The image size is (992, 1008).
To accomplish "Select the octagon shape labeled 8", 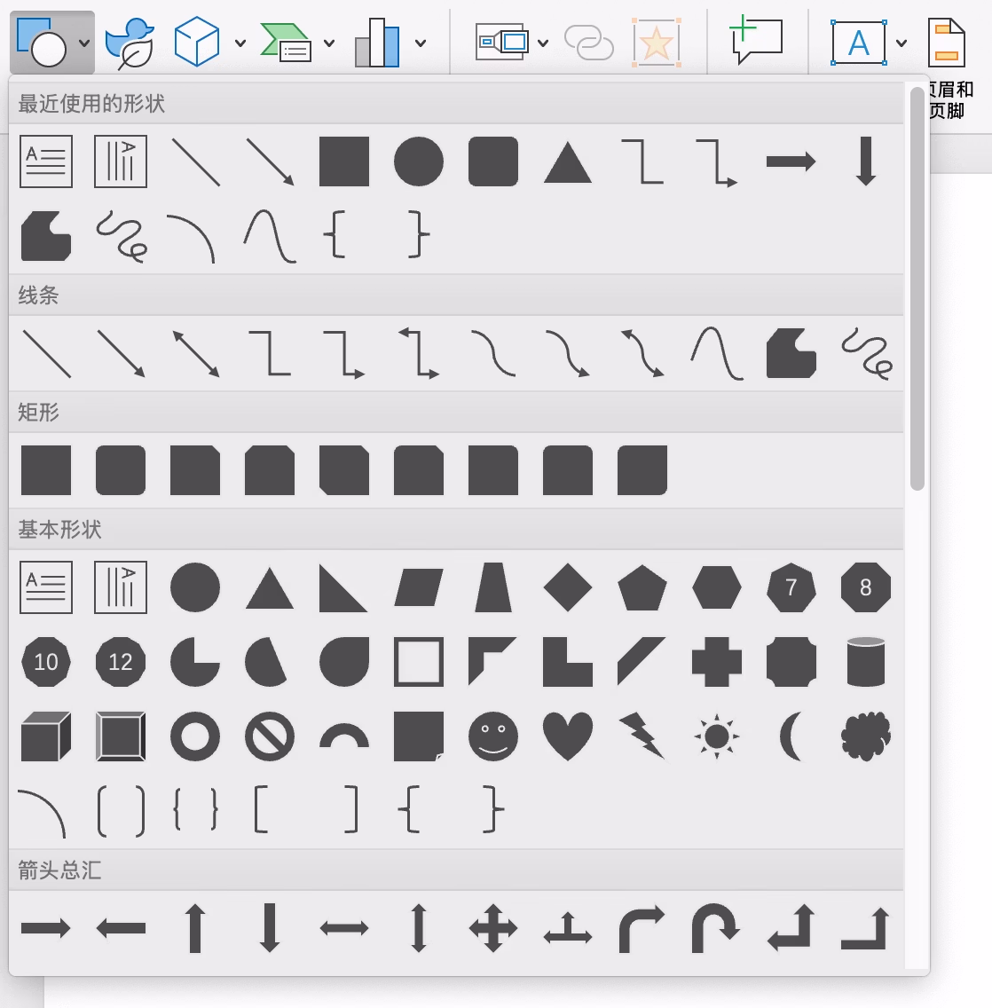I will tap(865, 587).
